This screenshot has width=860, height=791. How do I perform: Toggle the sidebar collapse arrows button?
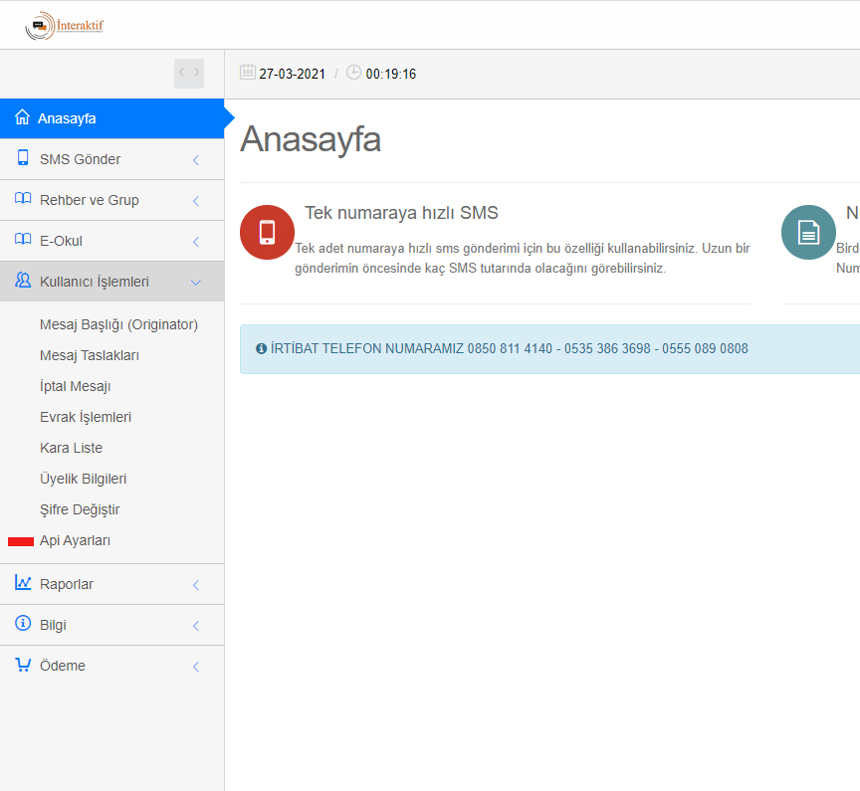(x=189, y=73)
